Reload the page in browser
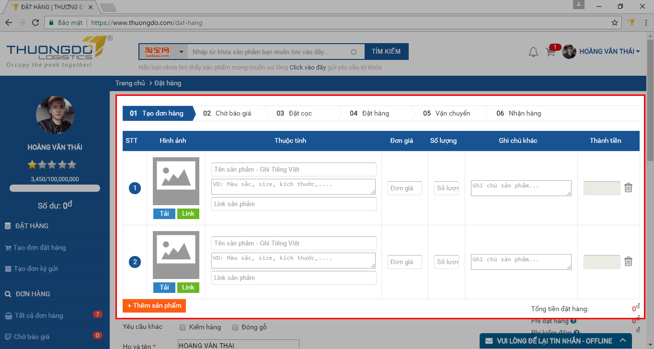The image size is (654, 349). (35, 23)
